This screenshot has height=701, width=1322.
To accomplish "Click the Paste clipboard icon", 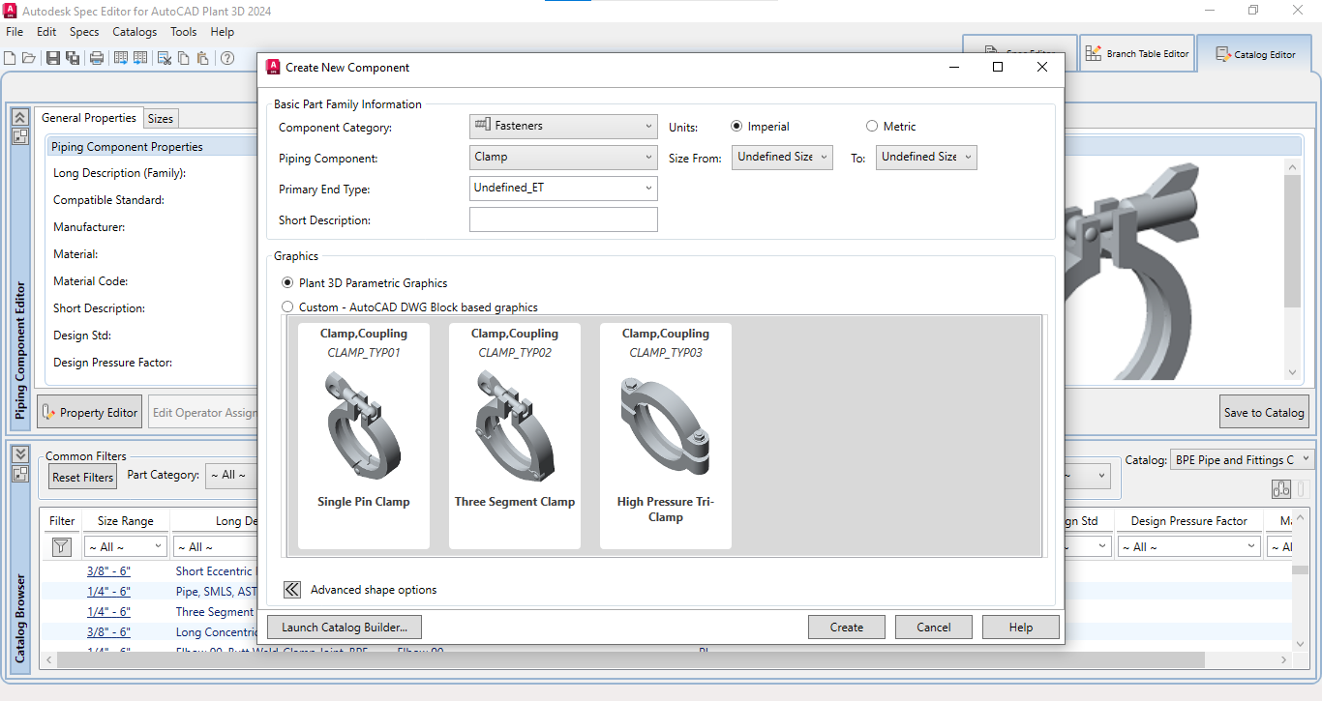I will coord(203,58).
